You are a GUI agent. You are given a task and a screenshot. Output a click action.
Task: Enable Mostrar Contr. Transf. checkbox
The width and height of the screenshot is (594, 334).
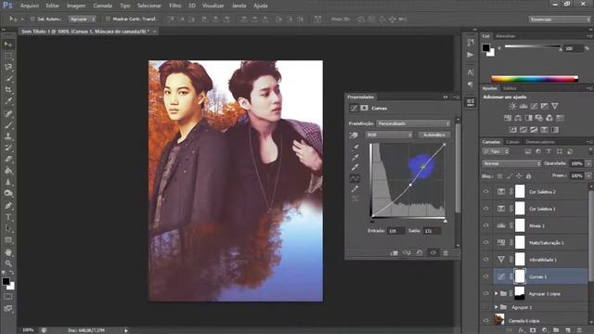pos(108,19)
